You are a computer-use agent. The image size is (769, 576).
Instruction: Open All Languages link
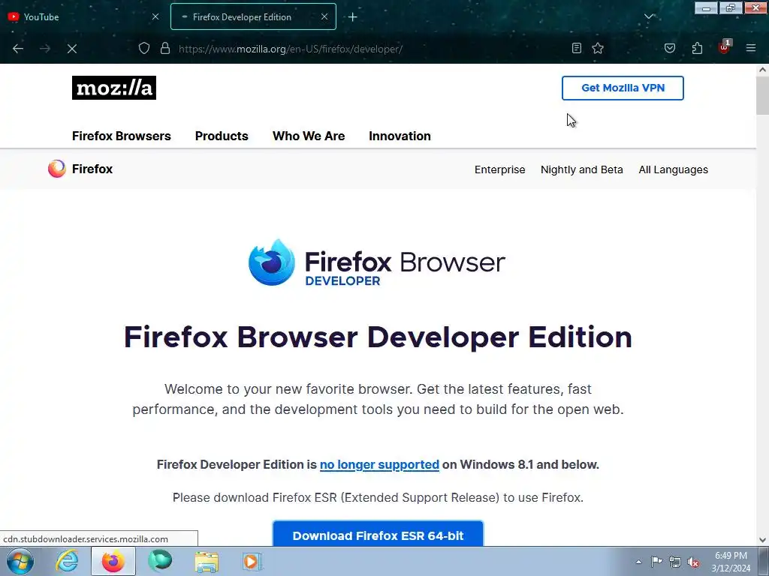pyautogui.click(x=674, y=169)
